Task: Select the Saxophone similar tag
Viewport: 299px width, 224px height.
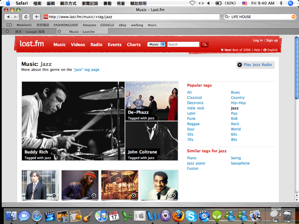Action: click(x=240, y=163)
